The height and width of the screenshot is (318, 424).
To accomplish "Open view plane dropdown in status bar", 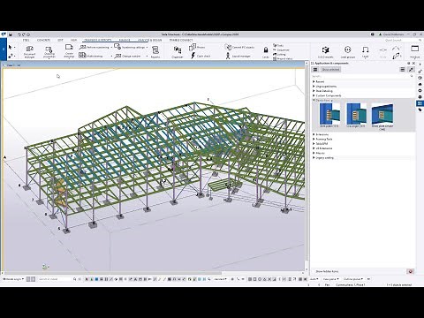I will click(330, 279).
